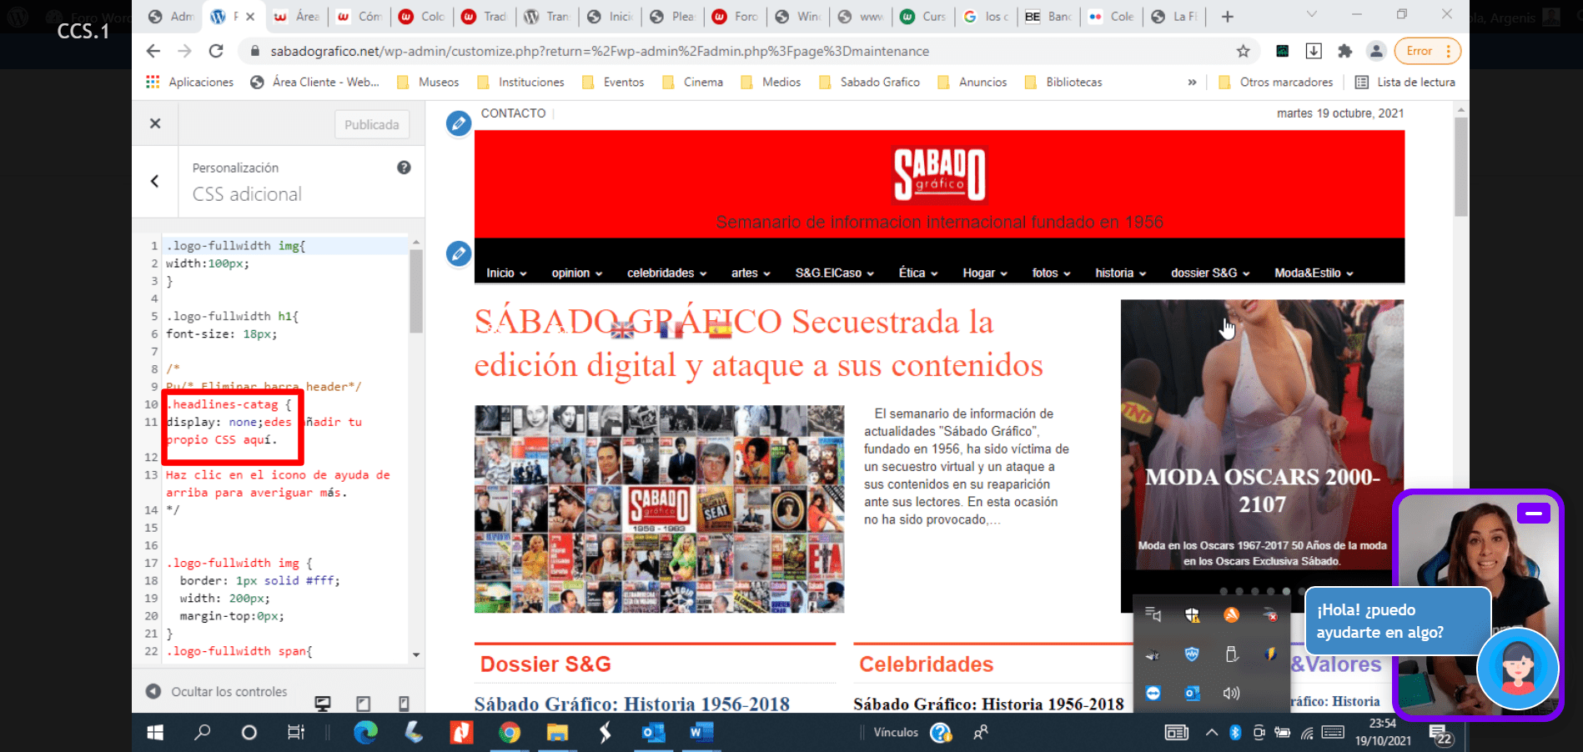This screenshot has width=1583, height=752.
Task: Click the Bluetooth icon in system tray
Action: click(x=1235, y=732)
